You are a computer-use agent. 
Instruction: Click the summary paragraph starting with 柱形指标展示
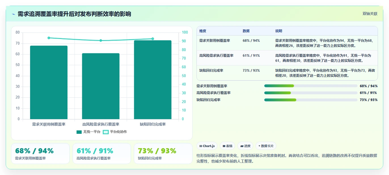(x=287, y=158)
